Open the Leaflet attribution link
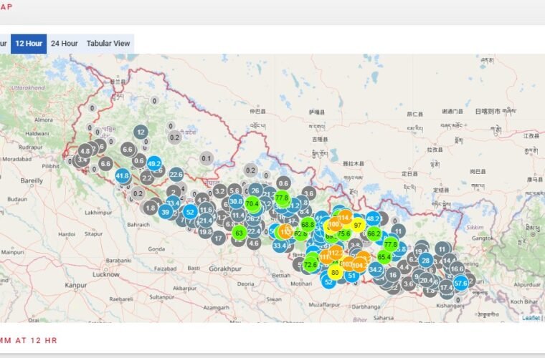 click(531, 318)
